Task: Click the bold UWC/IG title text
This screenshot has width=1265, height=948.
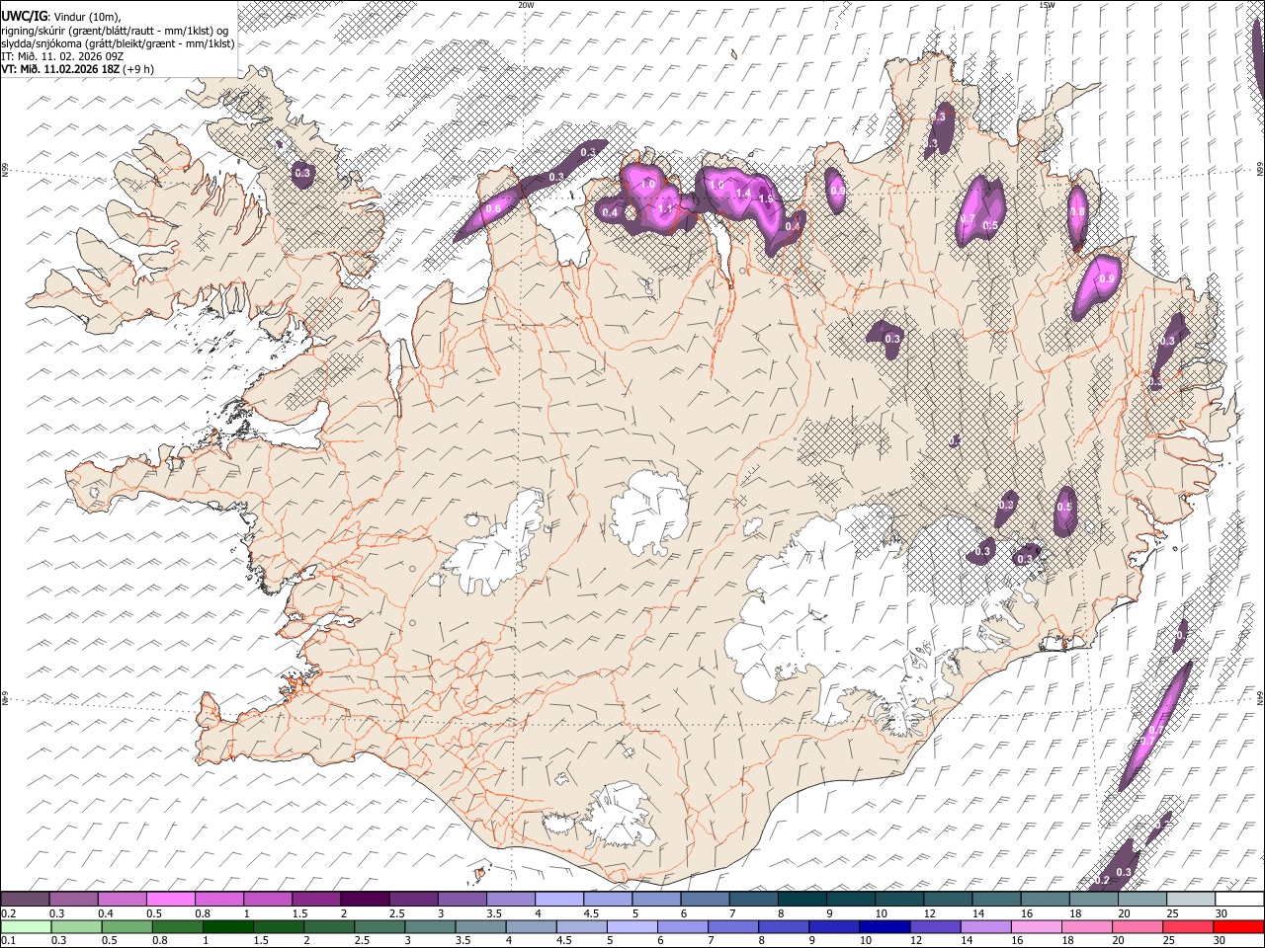Action: [24, 16]
